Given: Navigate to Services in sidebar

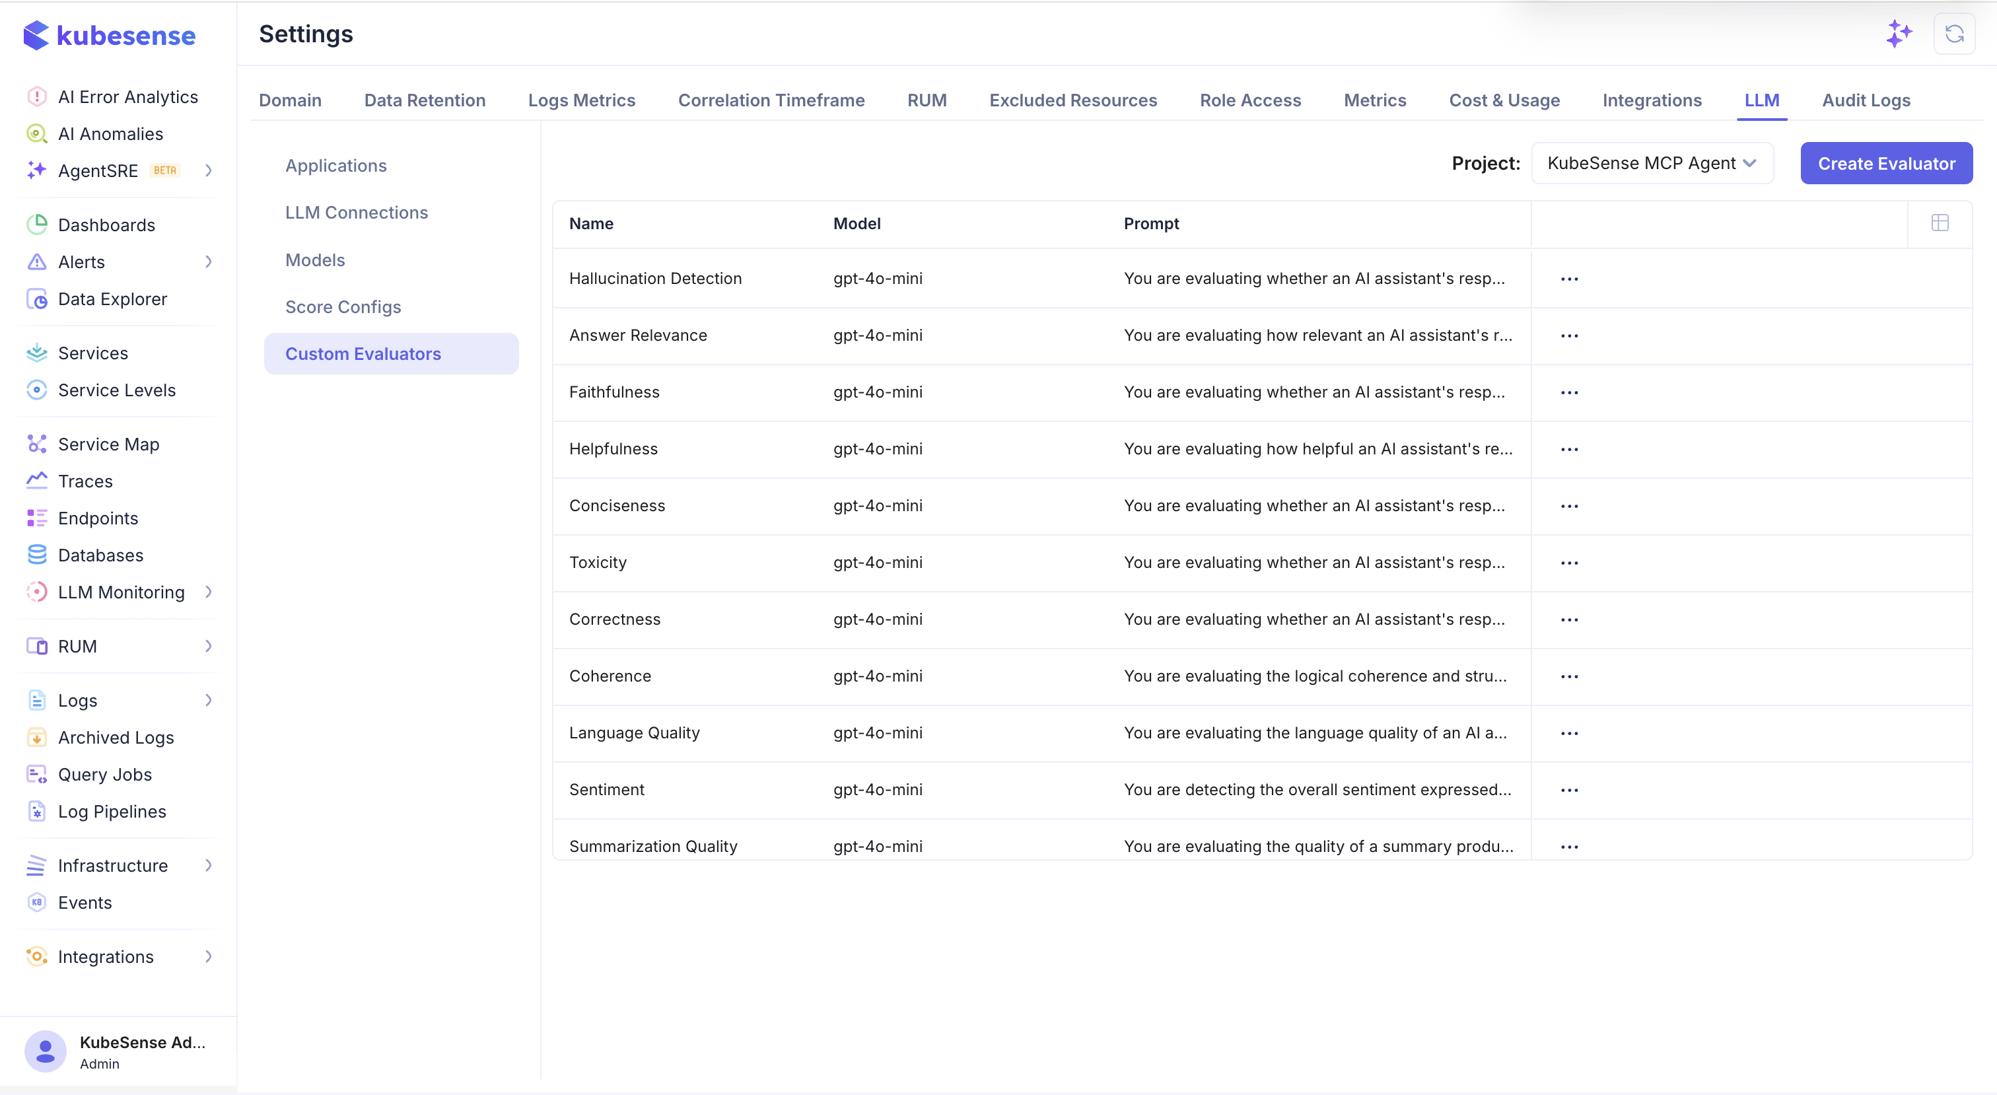Looking at the screenshot, I should (x=93, y=353).
